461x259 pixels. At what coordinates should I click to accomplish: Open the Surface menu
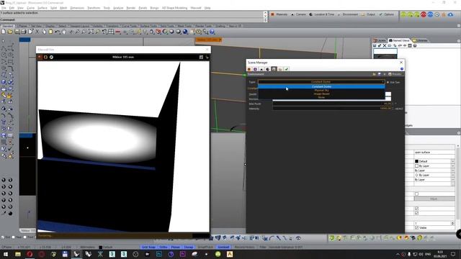click(42, 8)
